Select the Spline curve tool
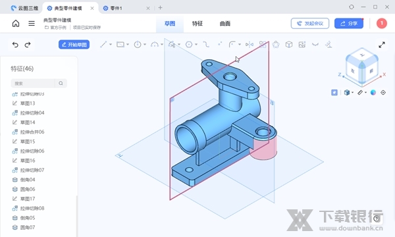Image resolution: width=395 pixels, height=237 pixels. (206, 45)
